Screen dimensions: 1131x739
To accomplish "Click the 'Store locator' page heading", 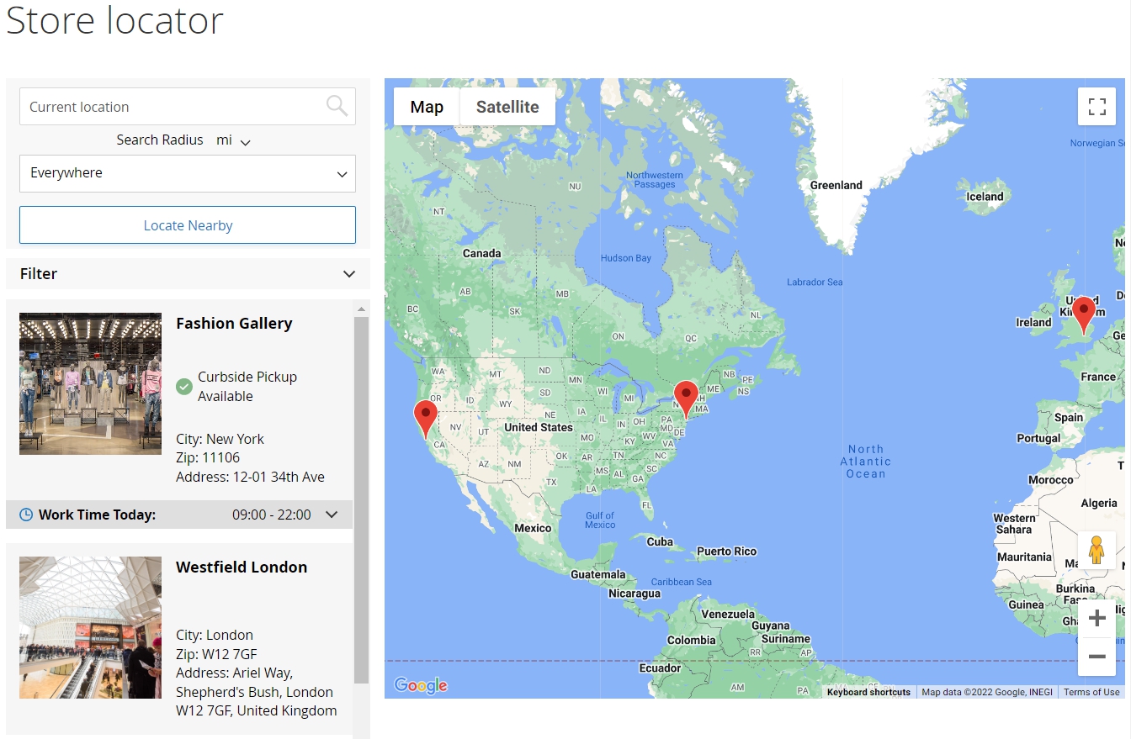I will pyautogui.click(x=114, y=20).
